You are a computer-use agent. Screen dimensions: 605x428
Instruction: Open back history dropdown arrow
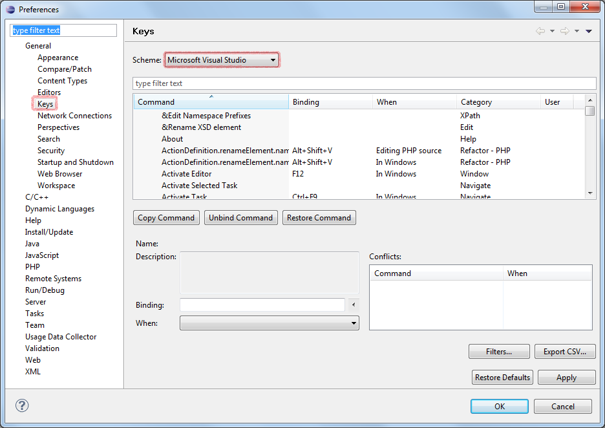(552, 31)
